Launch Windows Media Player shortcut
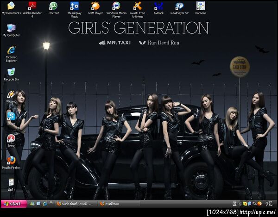Screen dimensions: 278x217 (116, 10)
